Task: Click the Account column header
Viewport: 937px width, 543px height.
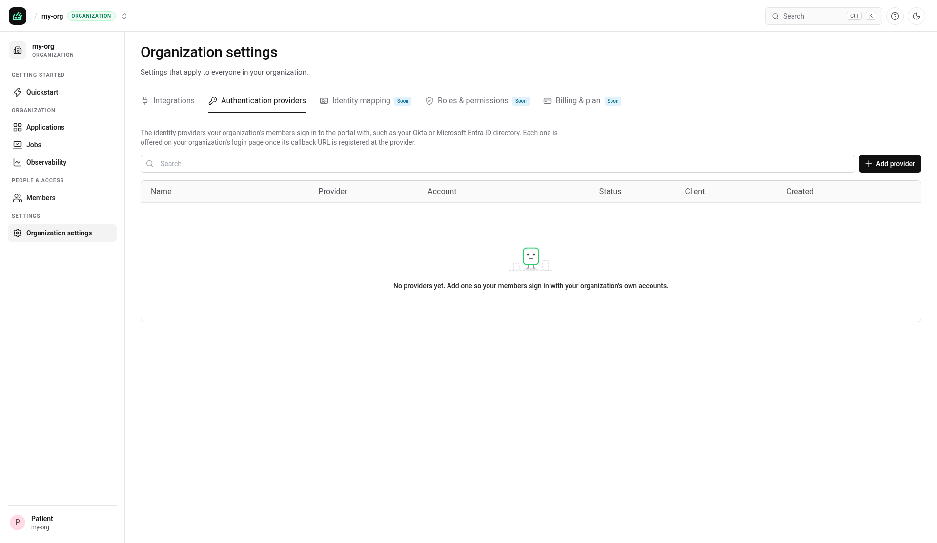Action: pyautogui.click(x=442, y=192)
